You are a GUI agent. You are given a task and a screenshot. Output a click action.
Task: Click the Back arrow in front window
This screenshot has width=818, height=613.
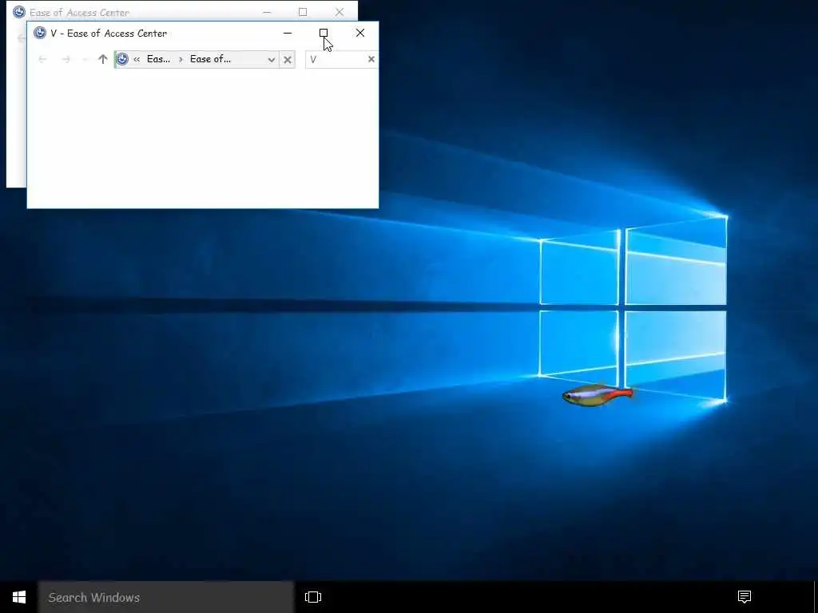tap(43, 59)
